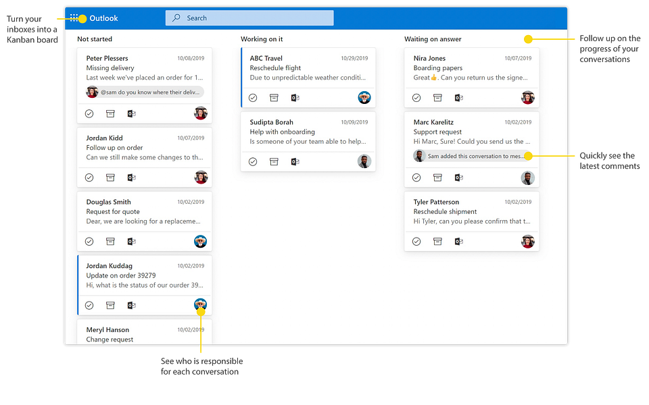Open Tyler Patterson email in Outlook
This screenshot has height=405, width=649.
(x=458, y=242)
